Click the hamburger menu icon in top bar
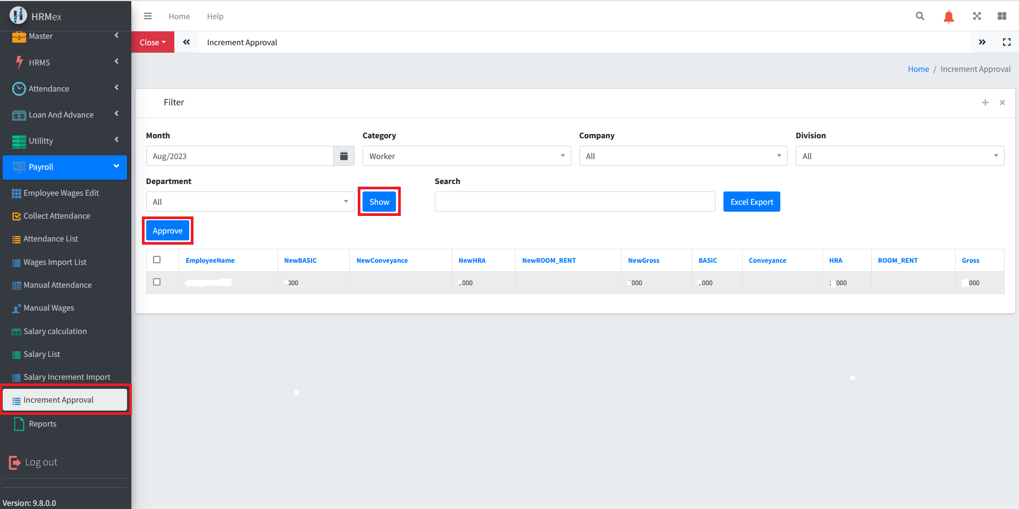This screenshot has width=1019, height=509. tap(148, 16)
